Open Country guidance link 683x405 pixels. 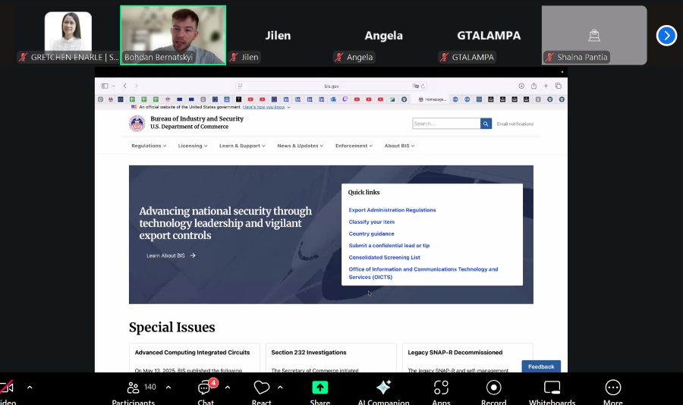click(371, 234)
